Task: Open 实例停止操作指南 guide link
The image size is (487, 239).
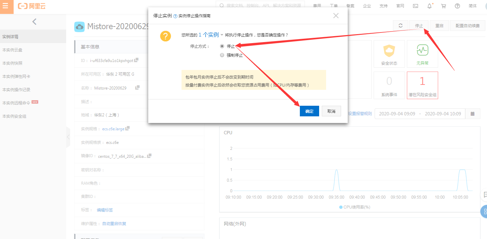Action: [x=194, y=16]
